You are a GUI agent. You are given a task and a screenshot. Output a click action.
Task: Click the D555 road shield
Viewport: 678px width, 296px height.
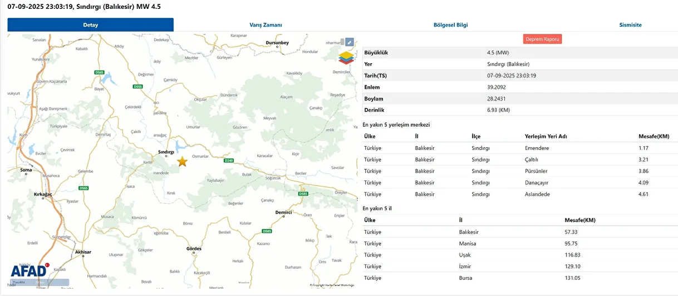pos(138,87)
